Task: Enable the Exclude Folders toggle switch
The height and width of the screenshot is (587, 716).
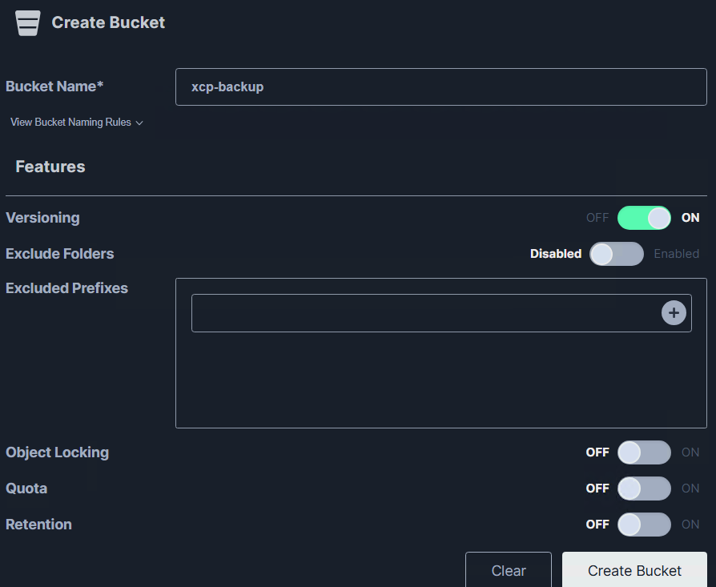Action: click(x=616, y=254)
